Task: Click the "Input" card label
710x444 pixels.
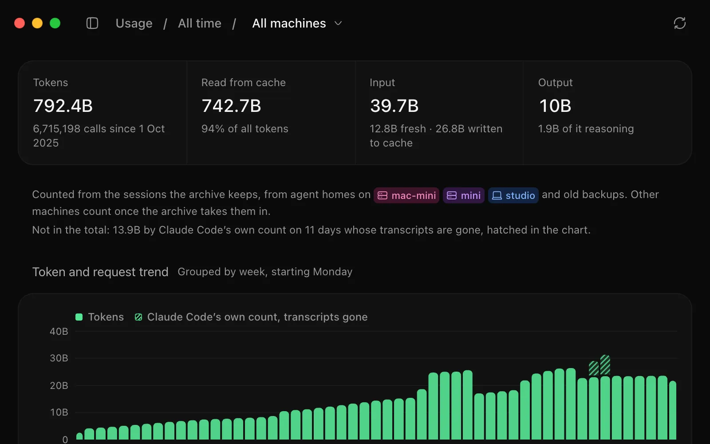Action: point(382,83)
